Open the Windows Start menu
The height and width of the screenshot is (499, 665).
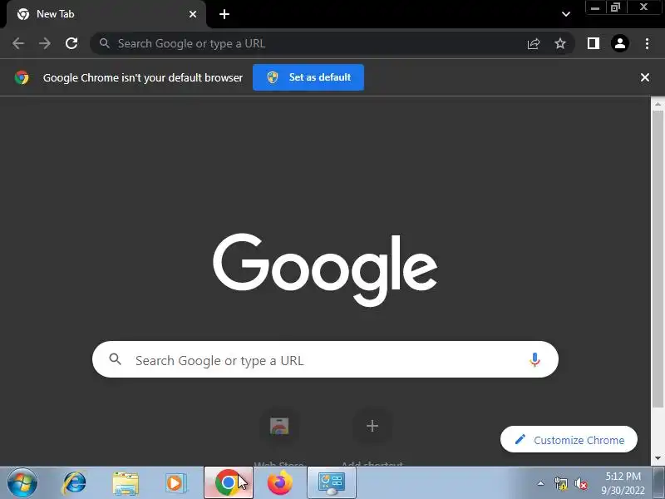click(x=22, y=483)
